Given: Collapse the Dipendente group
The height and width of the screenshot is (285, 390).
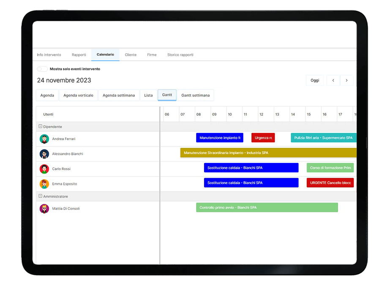Looking at the screenshot, I should tap(41, 127).
